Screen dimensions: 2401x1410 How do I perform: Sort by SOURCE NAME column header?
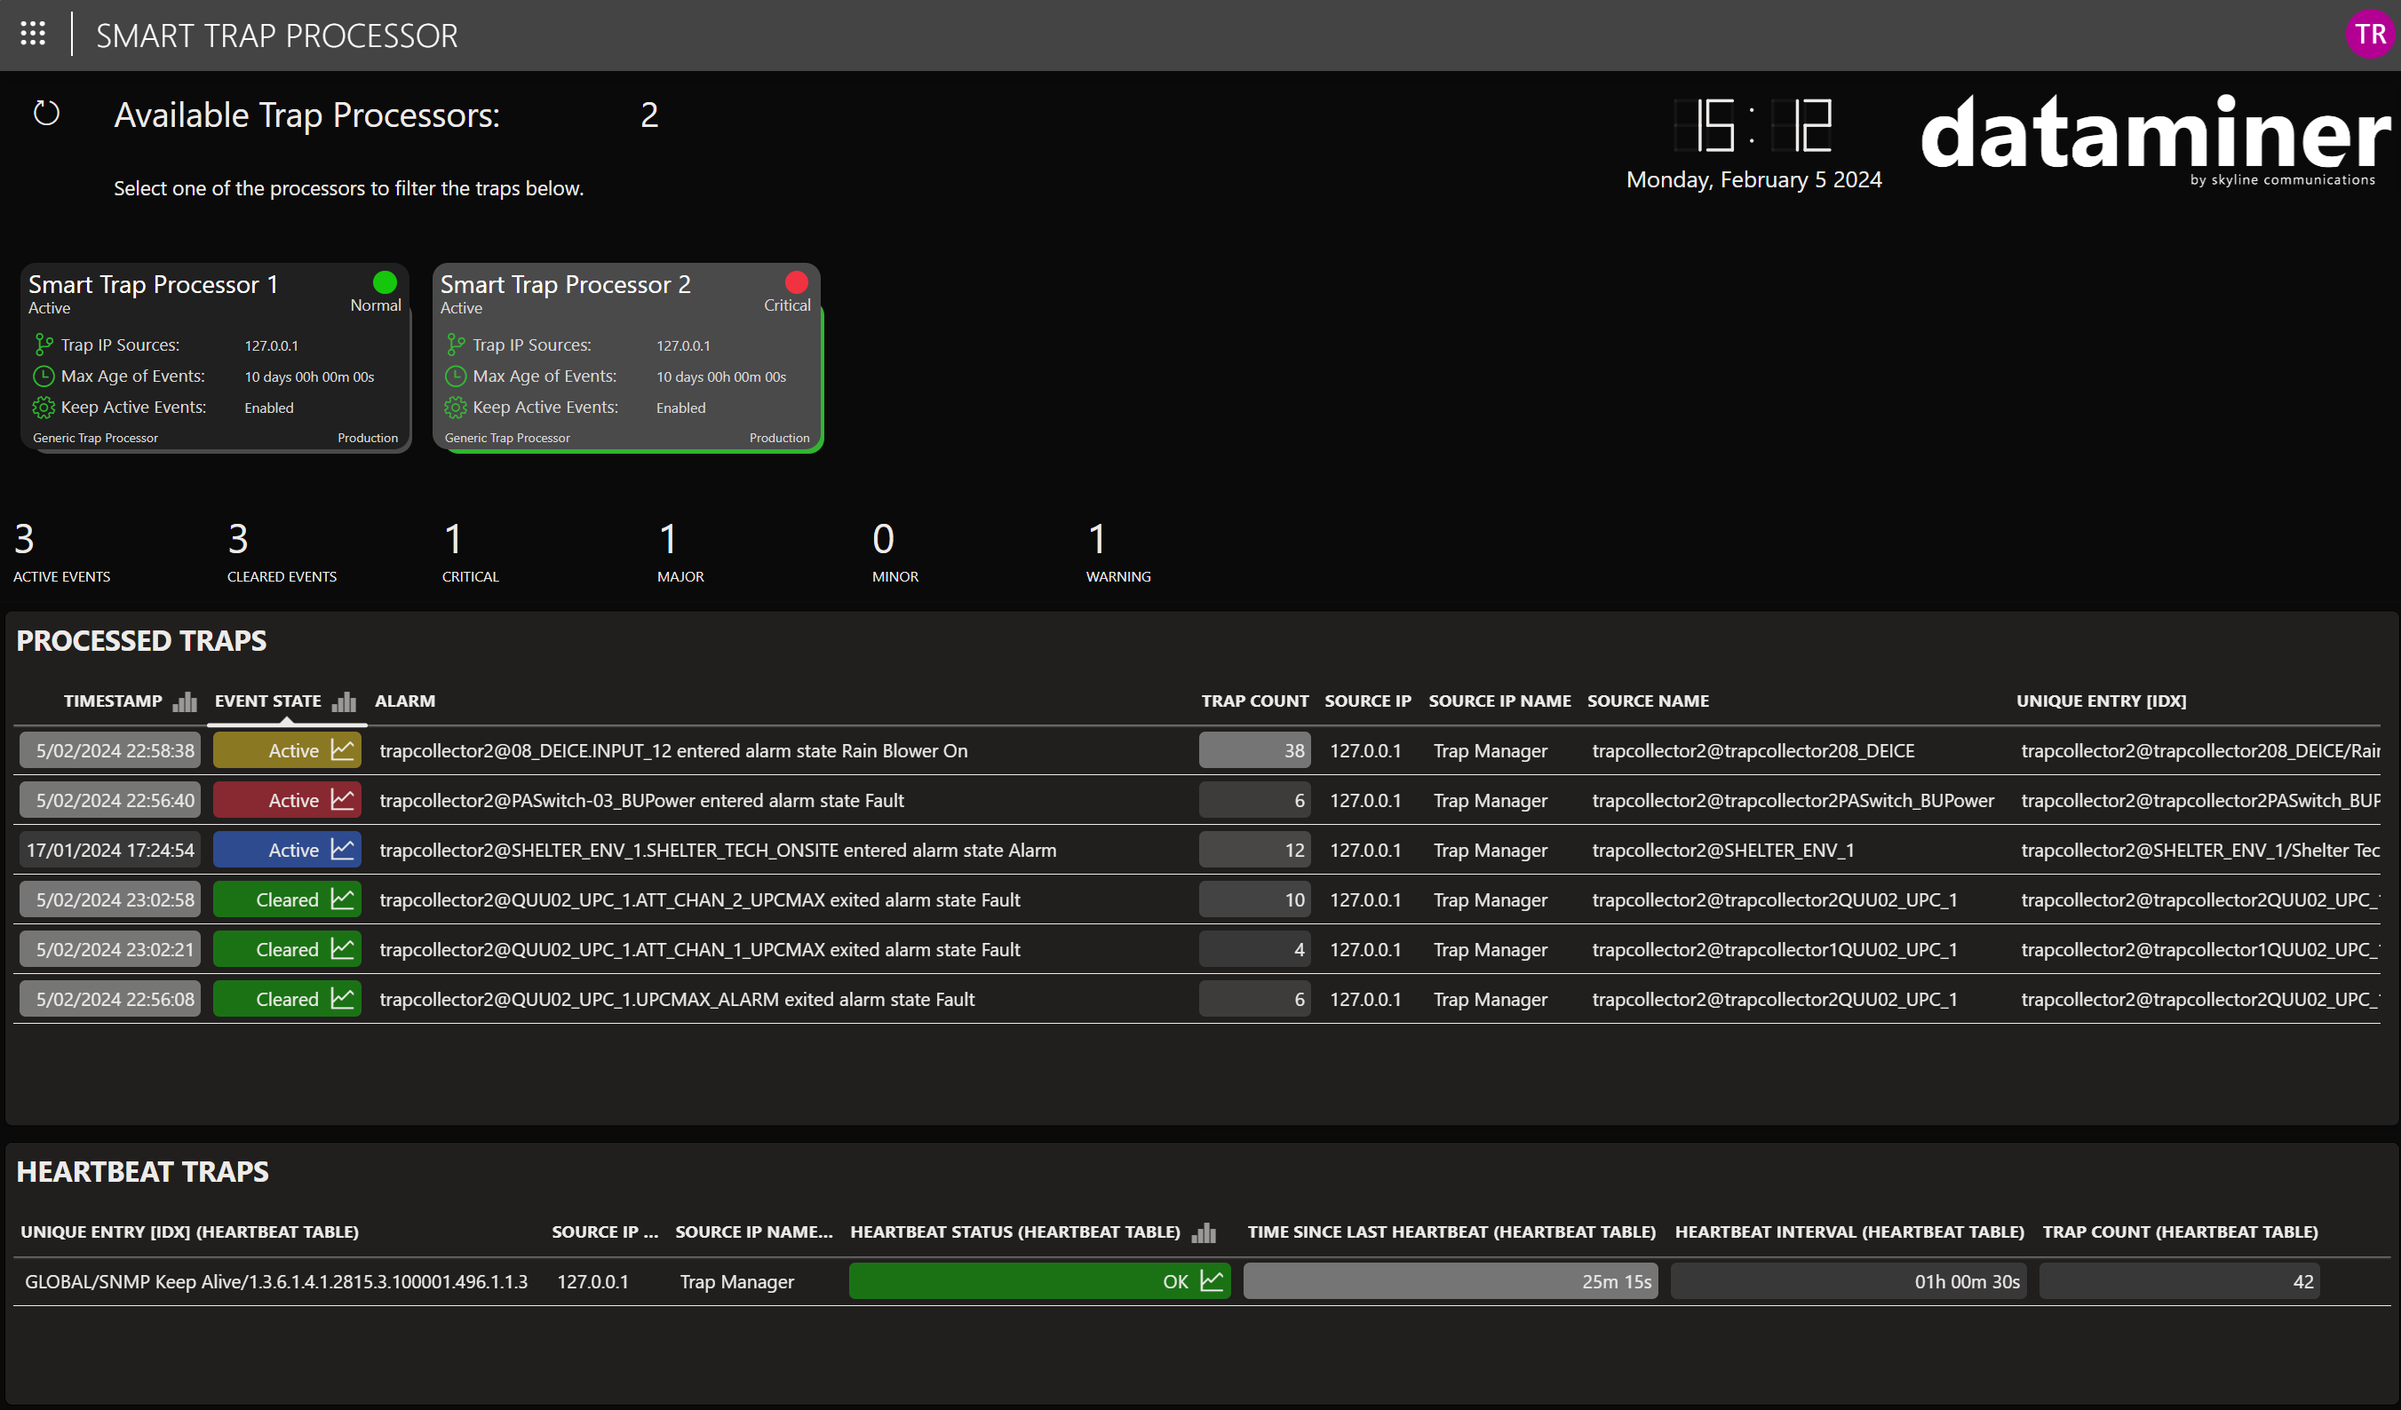(1648, 701)
